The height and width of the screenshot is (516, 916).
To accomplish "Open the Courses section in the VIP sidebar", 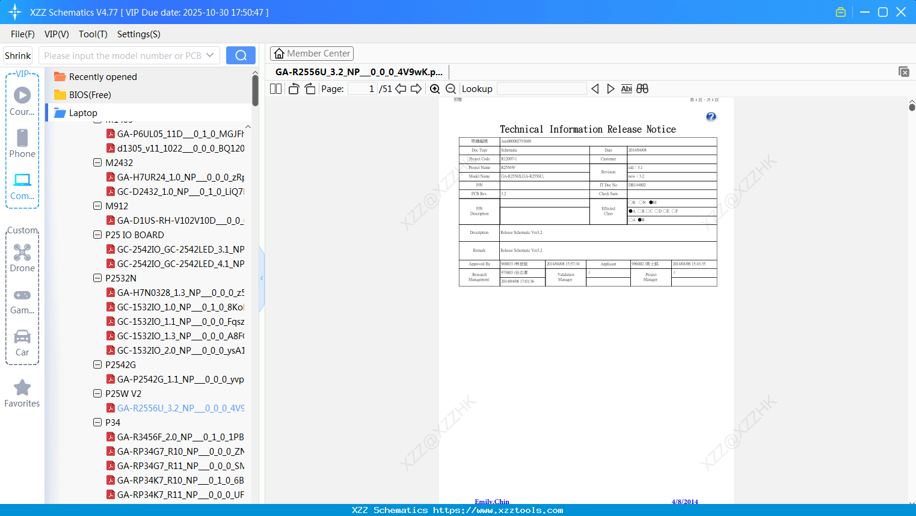I will pyautogui.click(x=22, y=101).
